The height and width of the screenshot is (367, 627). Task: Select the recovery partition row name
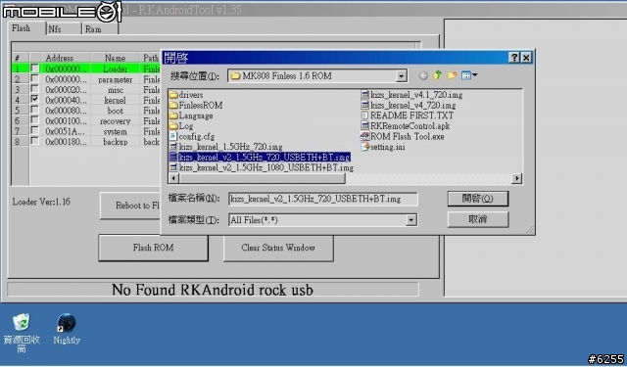[116, 121]
